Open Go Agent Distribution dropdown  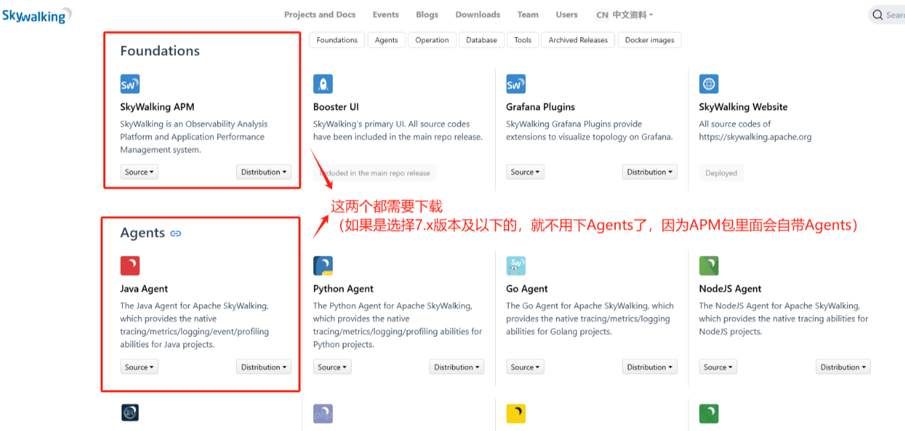click(x=649, y=367)
